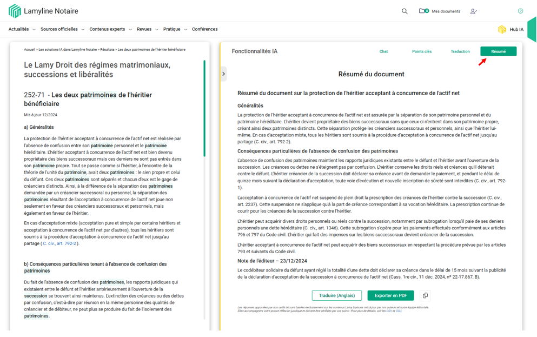Switch to the Chat tab
Viewport: 537px width, 337px height.
point(383,51)
